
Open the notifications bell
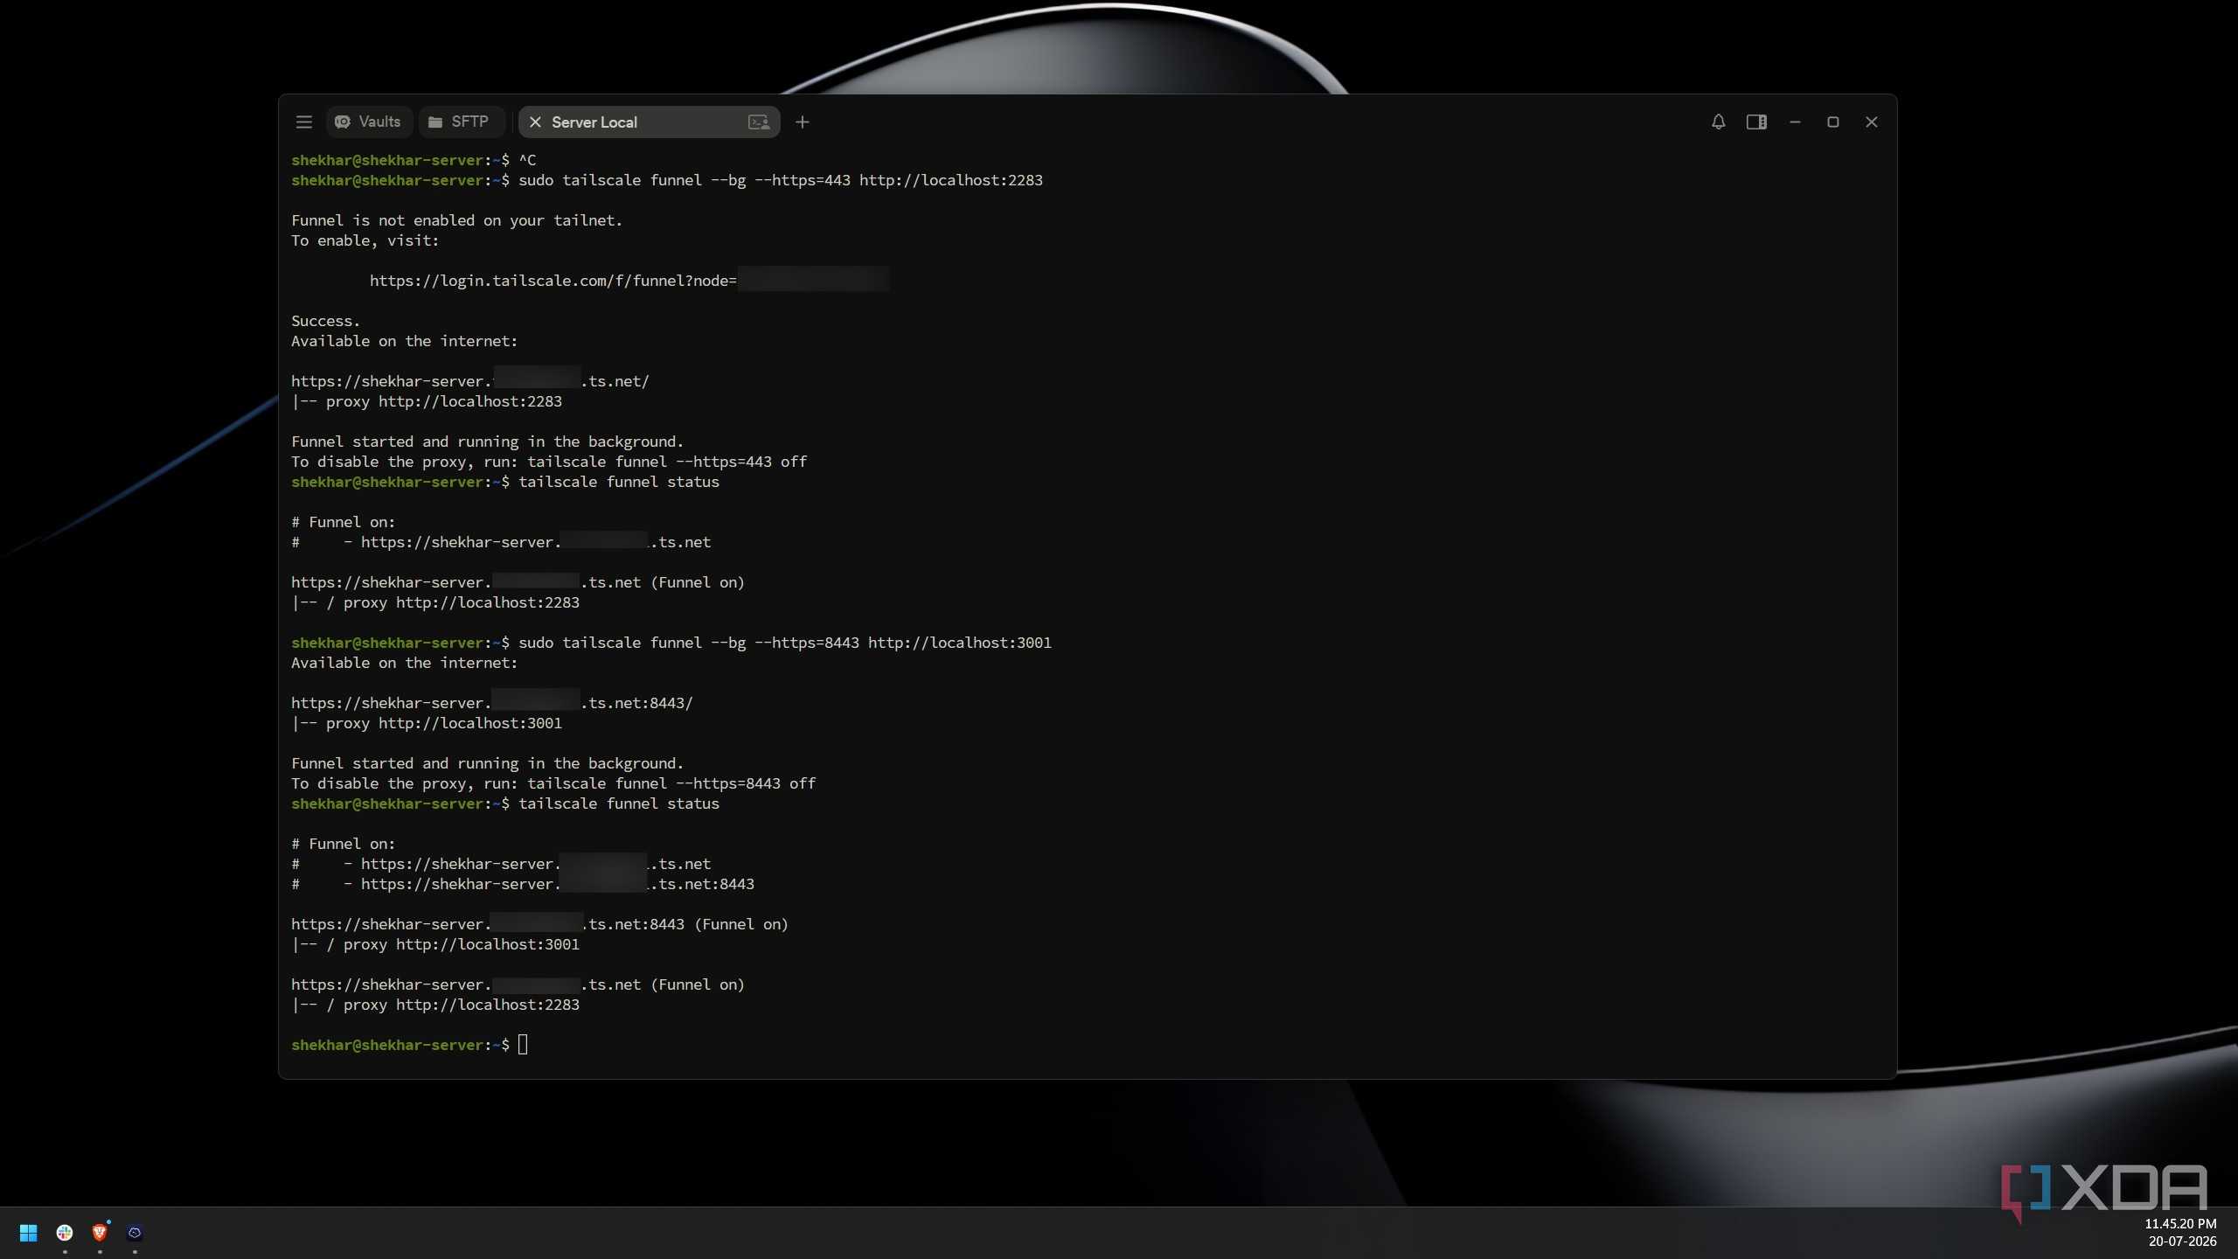[1718, 122]
